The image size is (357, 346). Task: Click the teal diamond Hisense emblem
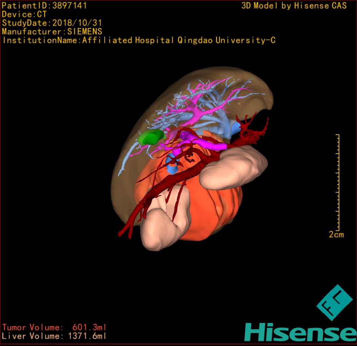(x=335, y=303)
